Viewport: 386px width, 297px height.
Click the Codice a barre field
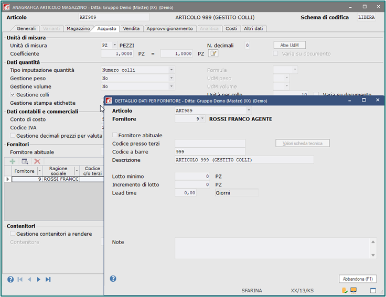pyautogui.click(x=210, y=152)
